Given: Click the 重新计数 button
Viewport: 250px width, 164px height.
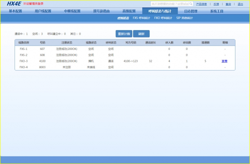Looking at the screenshot, I should click(124, 34).
